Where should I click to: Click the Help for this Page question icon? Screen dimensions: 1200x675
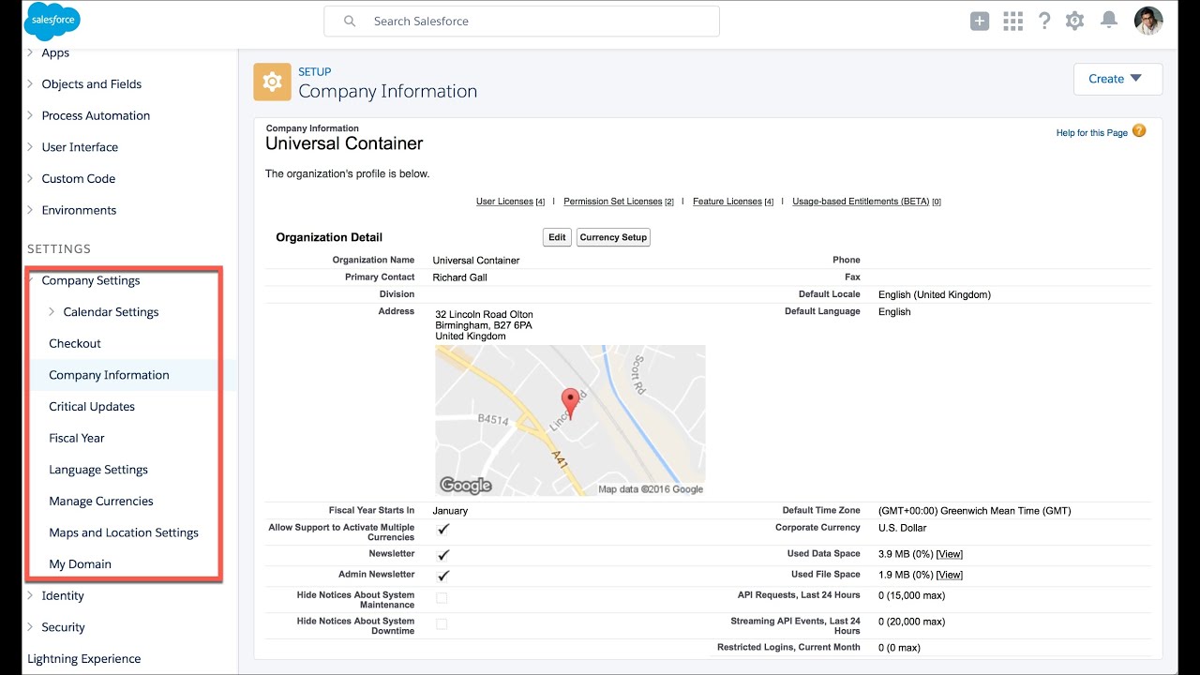[x=1139, y=131]
